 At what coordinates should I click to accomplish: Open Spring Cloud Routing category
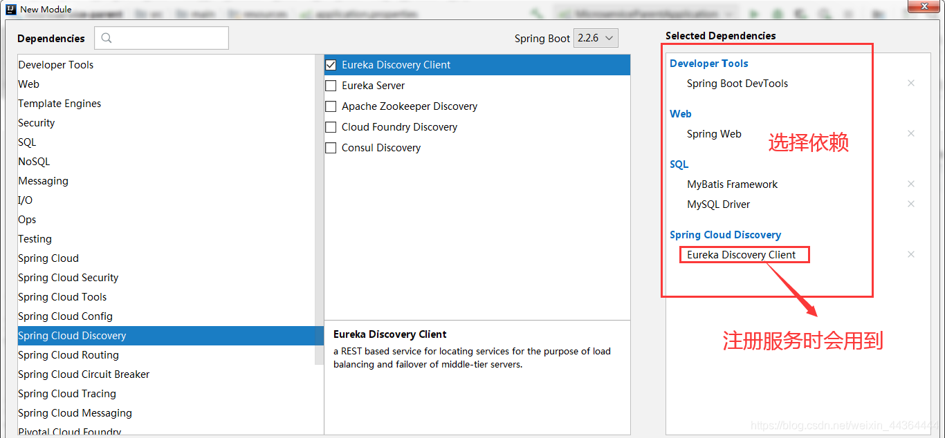point(166,355)
